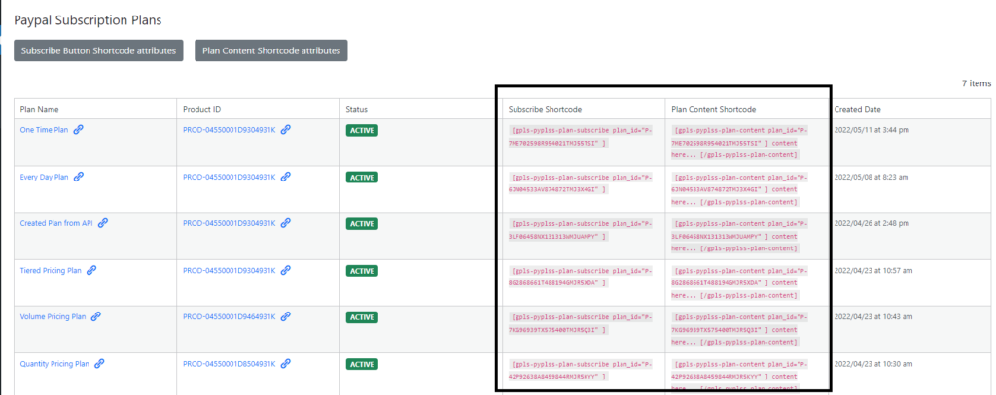This screenshot has width=996, height=395.
Task: Click the Subscribe Shortcode column header
Action: 545,109
